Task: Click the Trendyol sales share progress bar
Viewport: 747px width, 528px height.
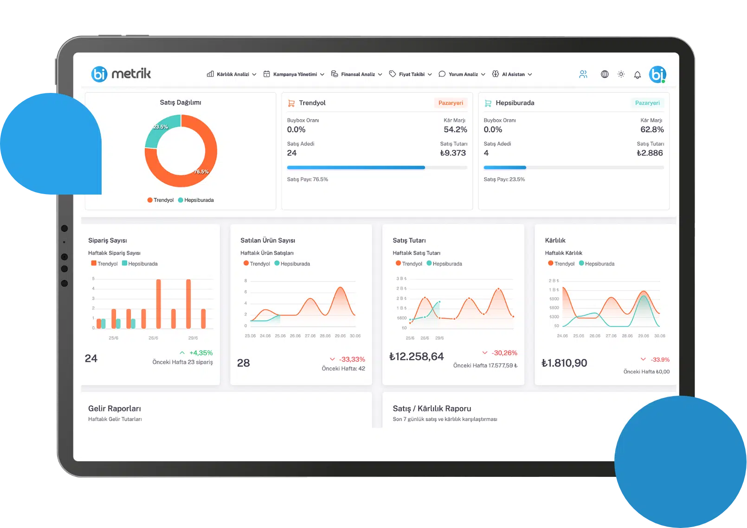Action: 356,168
